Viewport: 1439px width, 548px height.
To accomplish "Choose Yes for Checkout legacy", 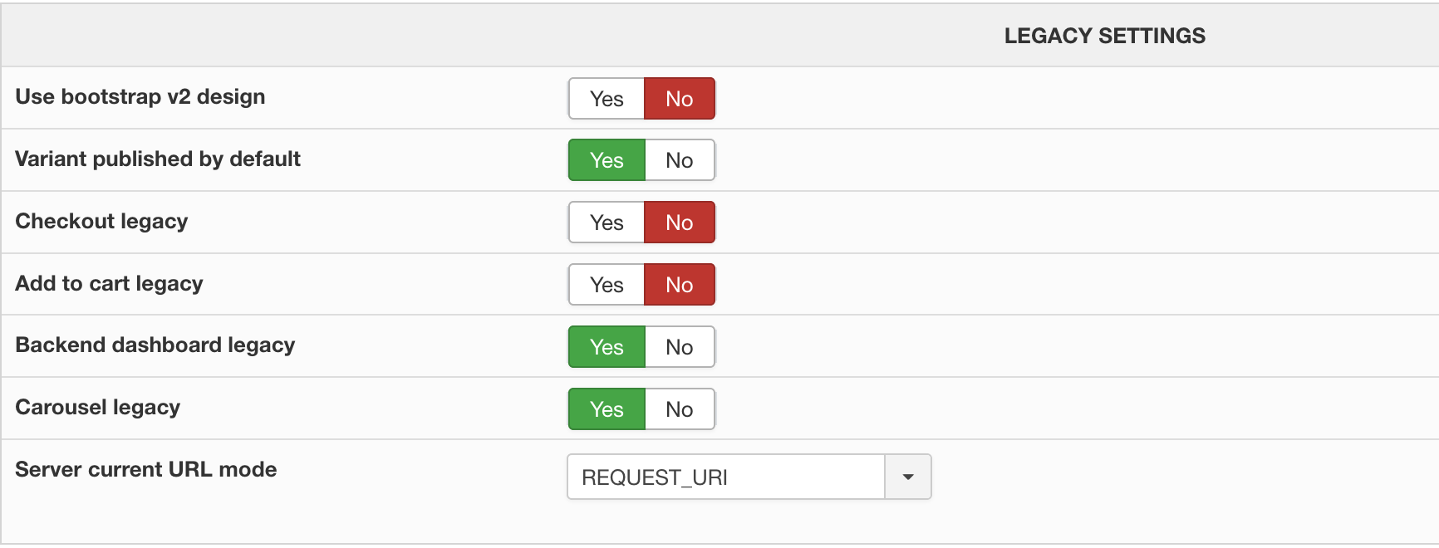I will tap(607, 223).
